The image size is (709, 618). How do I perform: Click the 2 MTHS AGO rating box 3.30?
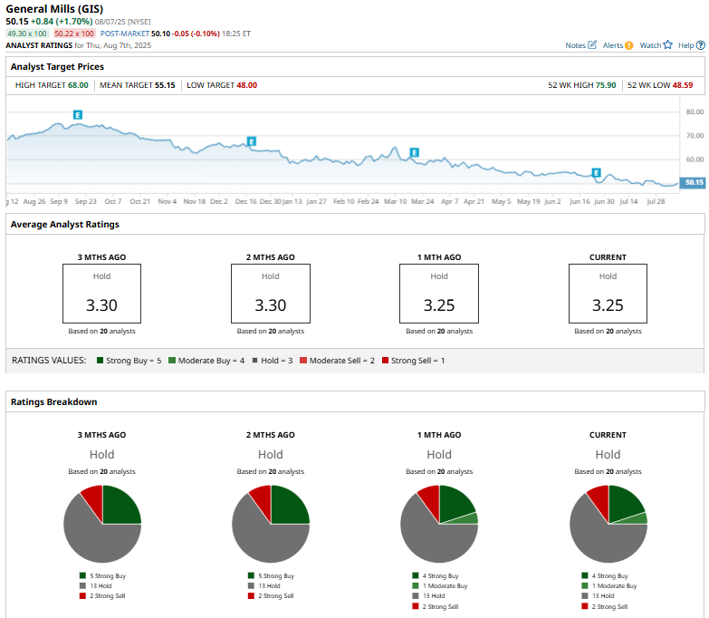click(x=271, y=294)
